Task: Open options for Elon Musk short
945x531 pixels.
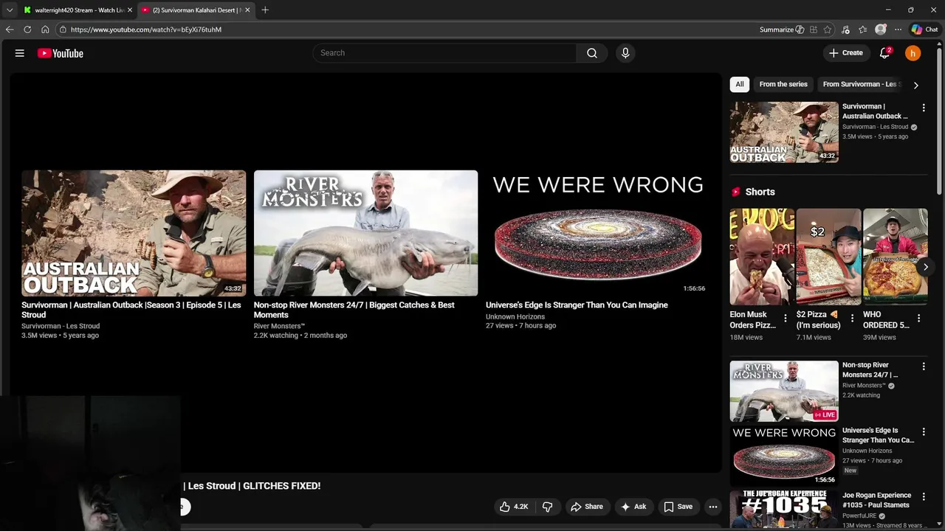Action: (786, 319)
